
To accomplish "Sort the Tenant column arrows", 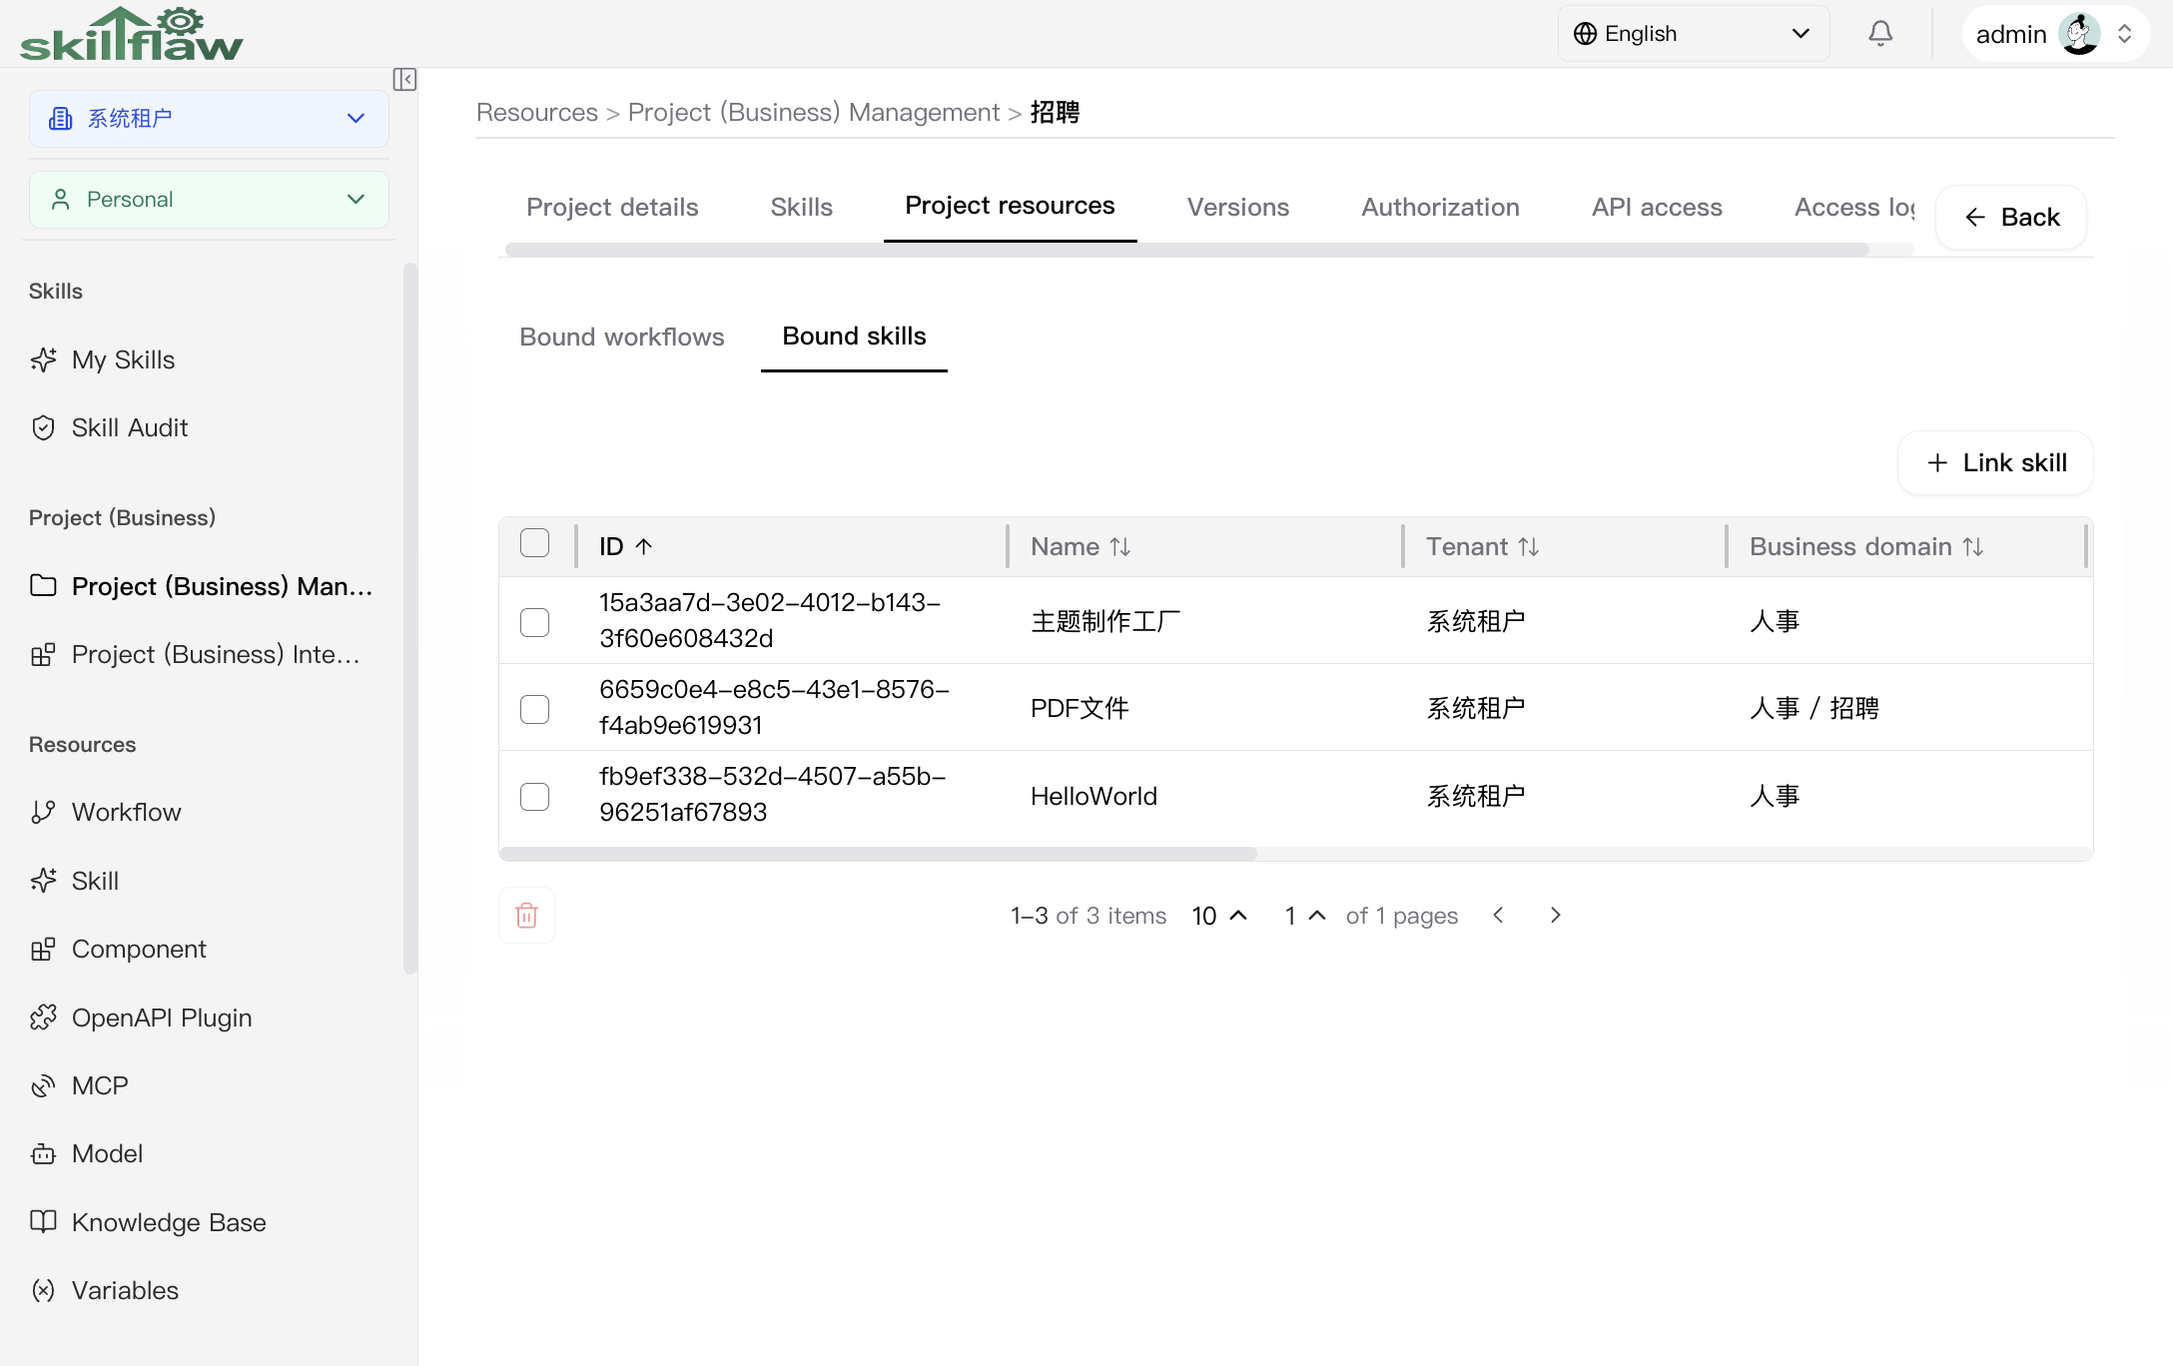I will coord(1529,547).
